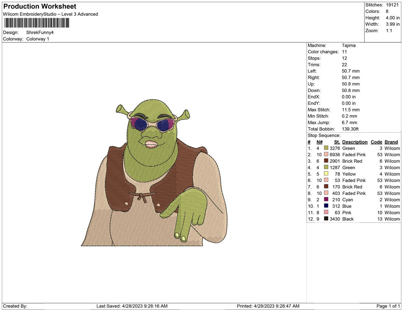Click the stitches count '19121'
403x310 pixels.
pyautogui.click(x=392, y=5)
